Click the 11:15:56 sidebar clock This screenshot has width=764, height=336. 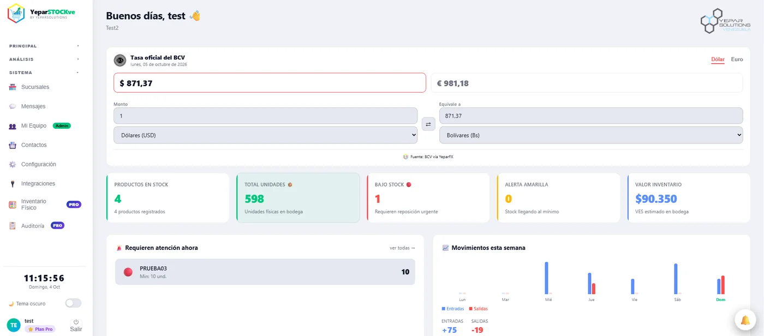click(44, 278)
